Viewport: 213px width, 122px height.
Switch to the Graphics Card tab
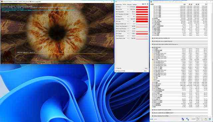[118, 4]
